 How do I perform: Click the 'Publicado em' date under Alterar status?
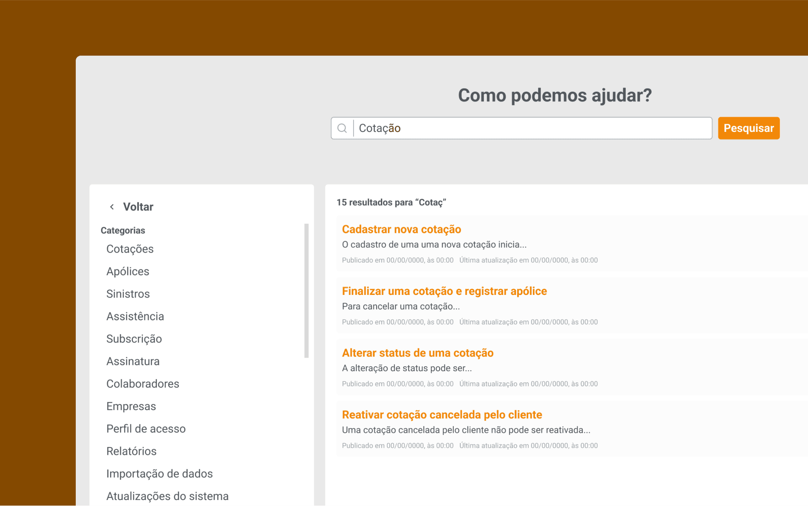tap(398, 384)
